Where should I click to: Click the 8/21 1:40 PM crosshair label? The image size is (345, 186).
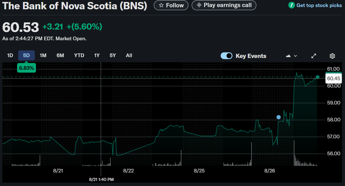[101, 179]
